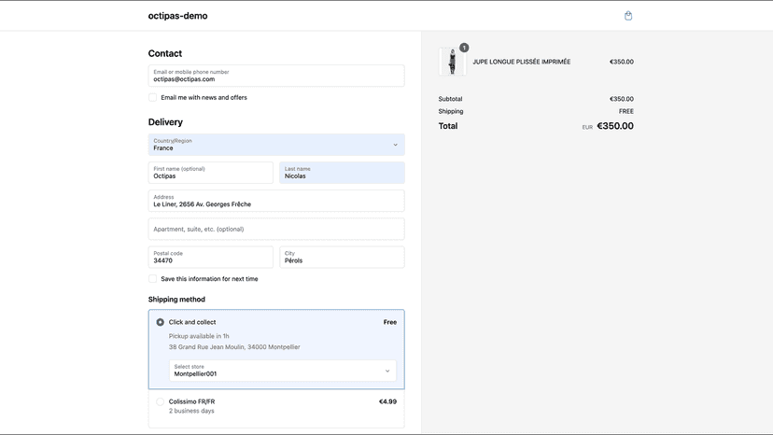Open the shopping bag cart icon
This screenshot has height=435, width=773.
coord(628,16)
